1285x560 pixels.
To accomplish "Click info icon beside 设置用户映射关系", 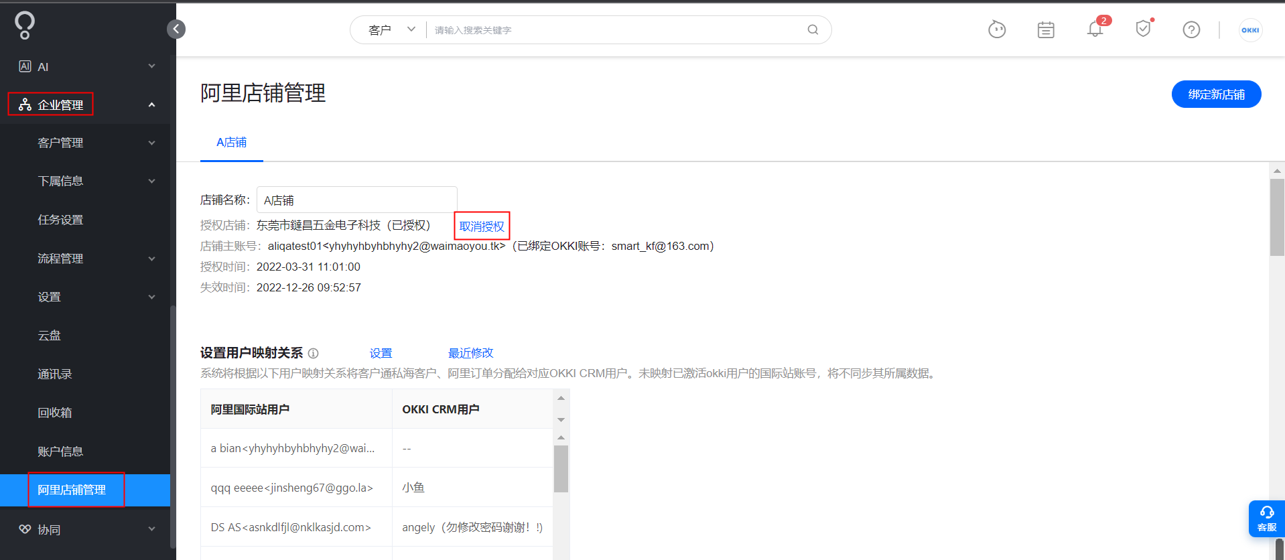I will coord(313,353).
